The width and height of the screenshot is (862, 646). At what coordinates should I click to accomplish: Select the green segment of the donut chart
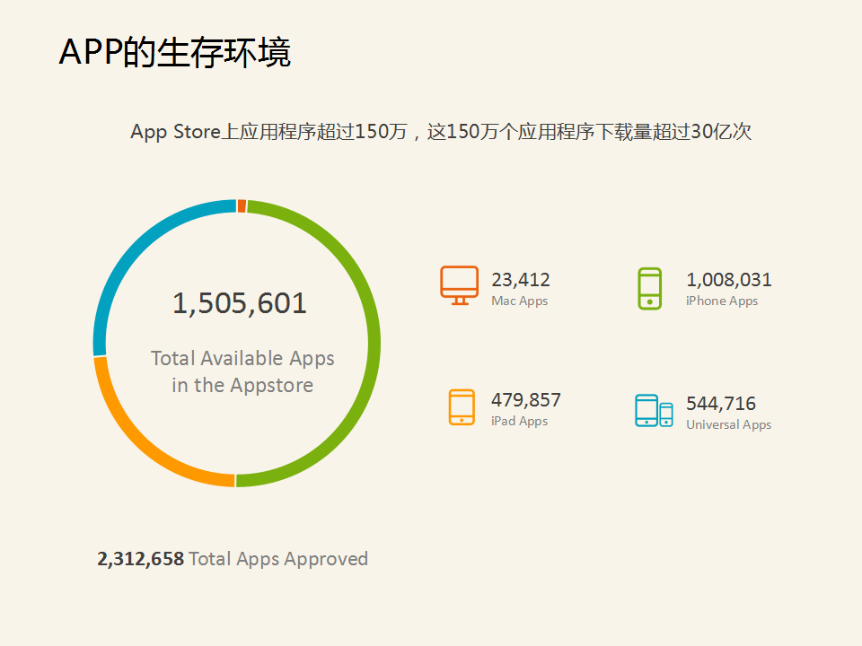[x=374, y=344]
